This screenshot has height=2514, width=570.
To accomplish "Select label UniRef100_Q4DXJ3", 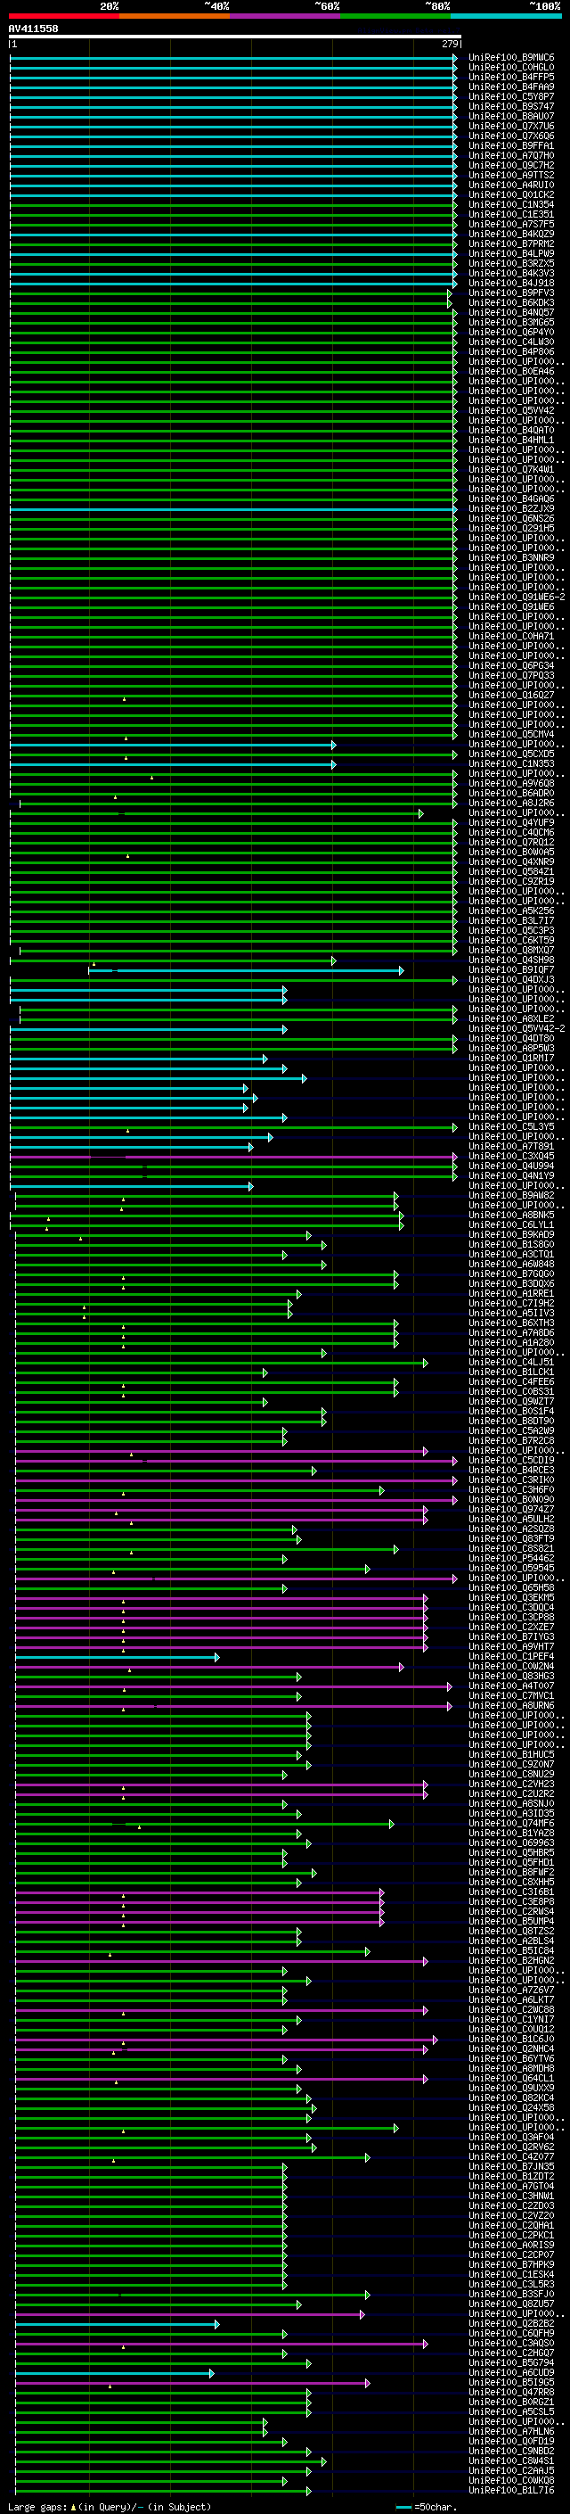I will click(x=511, y=980).
